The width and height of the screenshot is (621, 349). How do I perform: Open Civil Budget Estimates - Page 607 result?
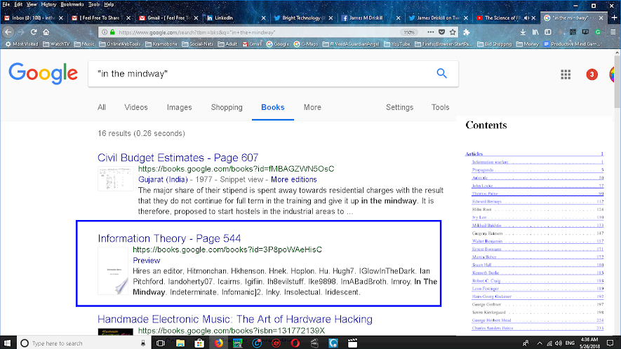click(x=178, y=158)
